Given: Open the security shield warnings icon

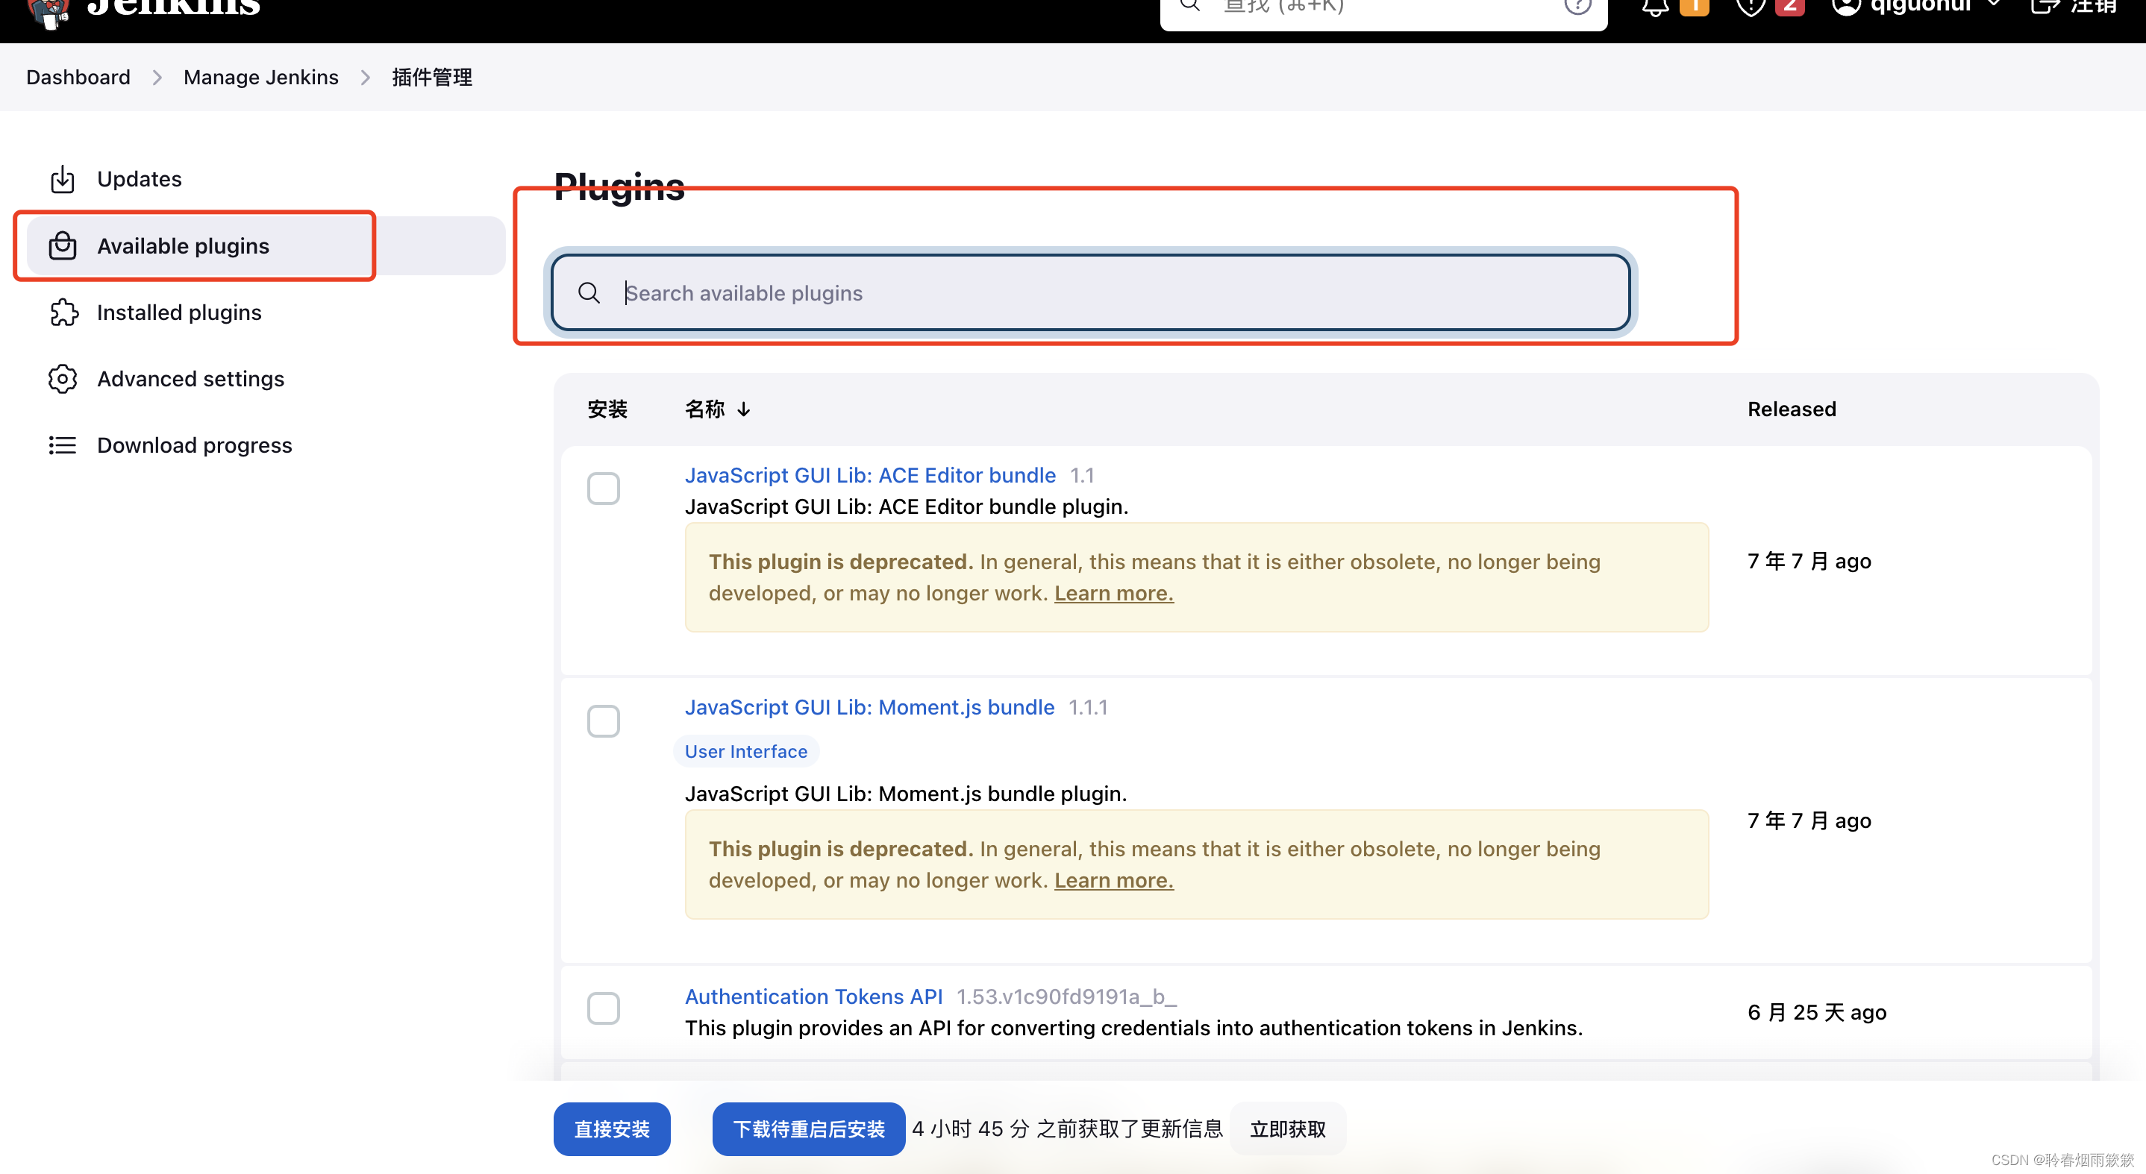Looking at the screenshot, I should pyautogui.click(x=1751, y=7).
